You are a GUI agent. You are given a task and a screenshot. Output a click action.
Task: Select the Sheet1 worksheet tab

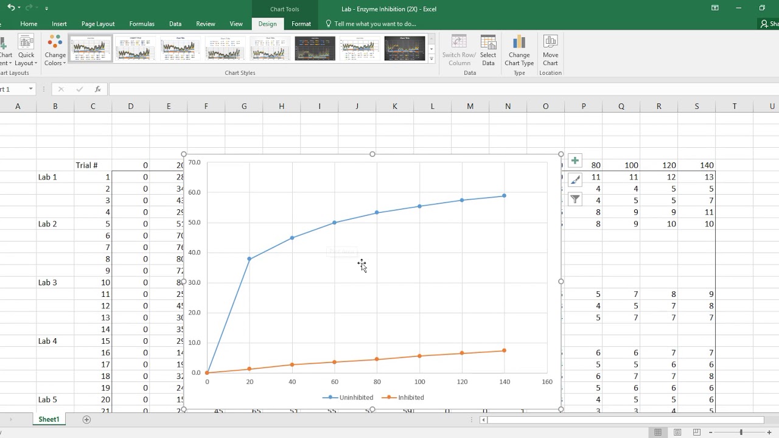click(x=49, y=419)
